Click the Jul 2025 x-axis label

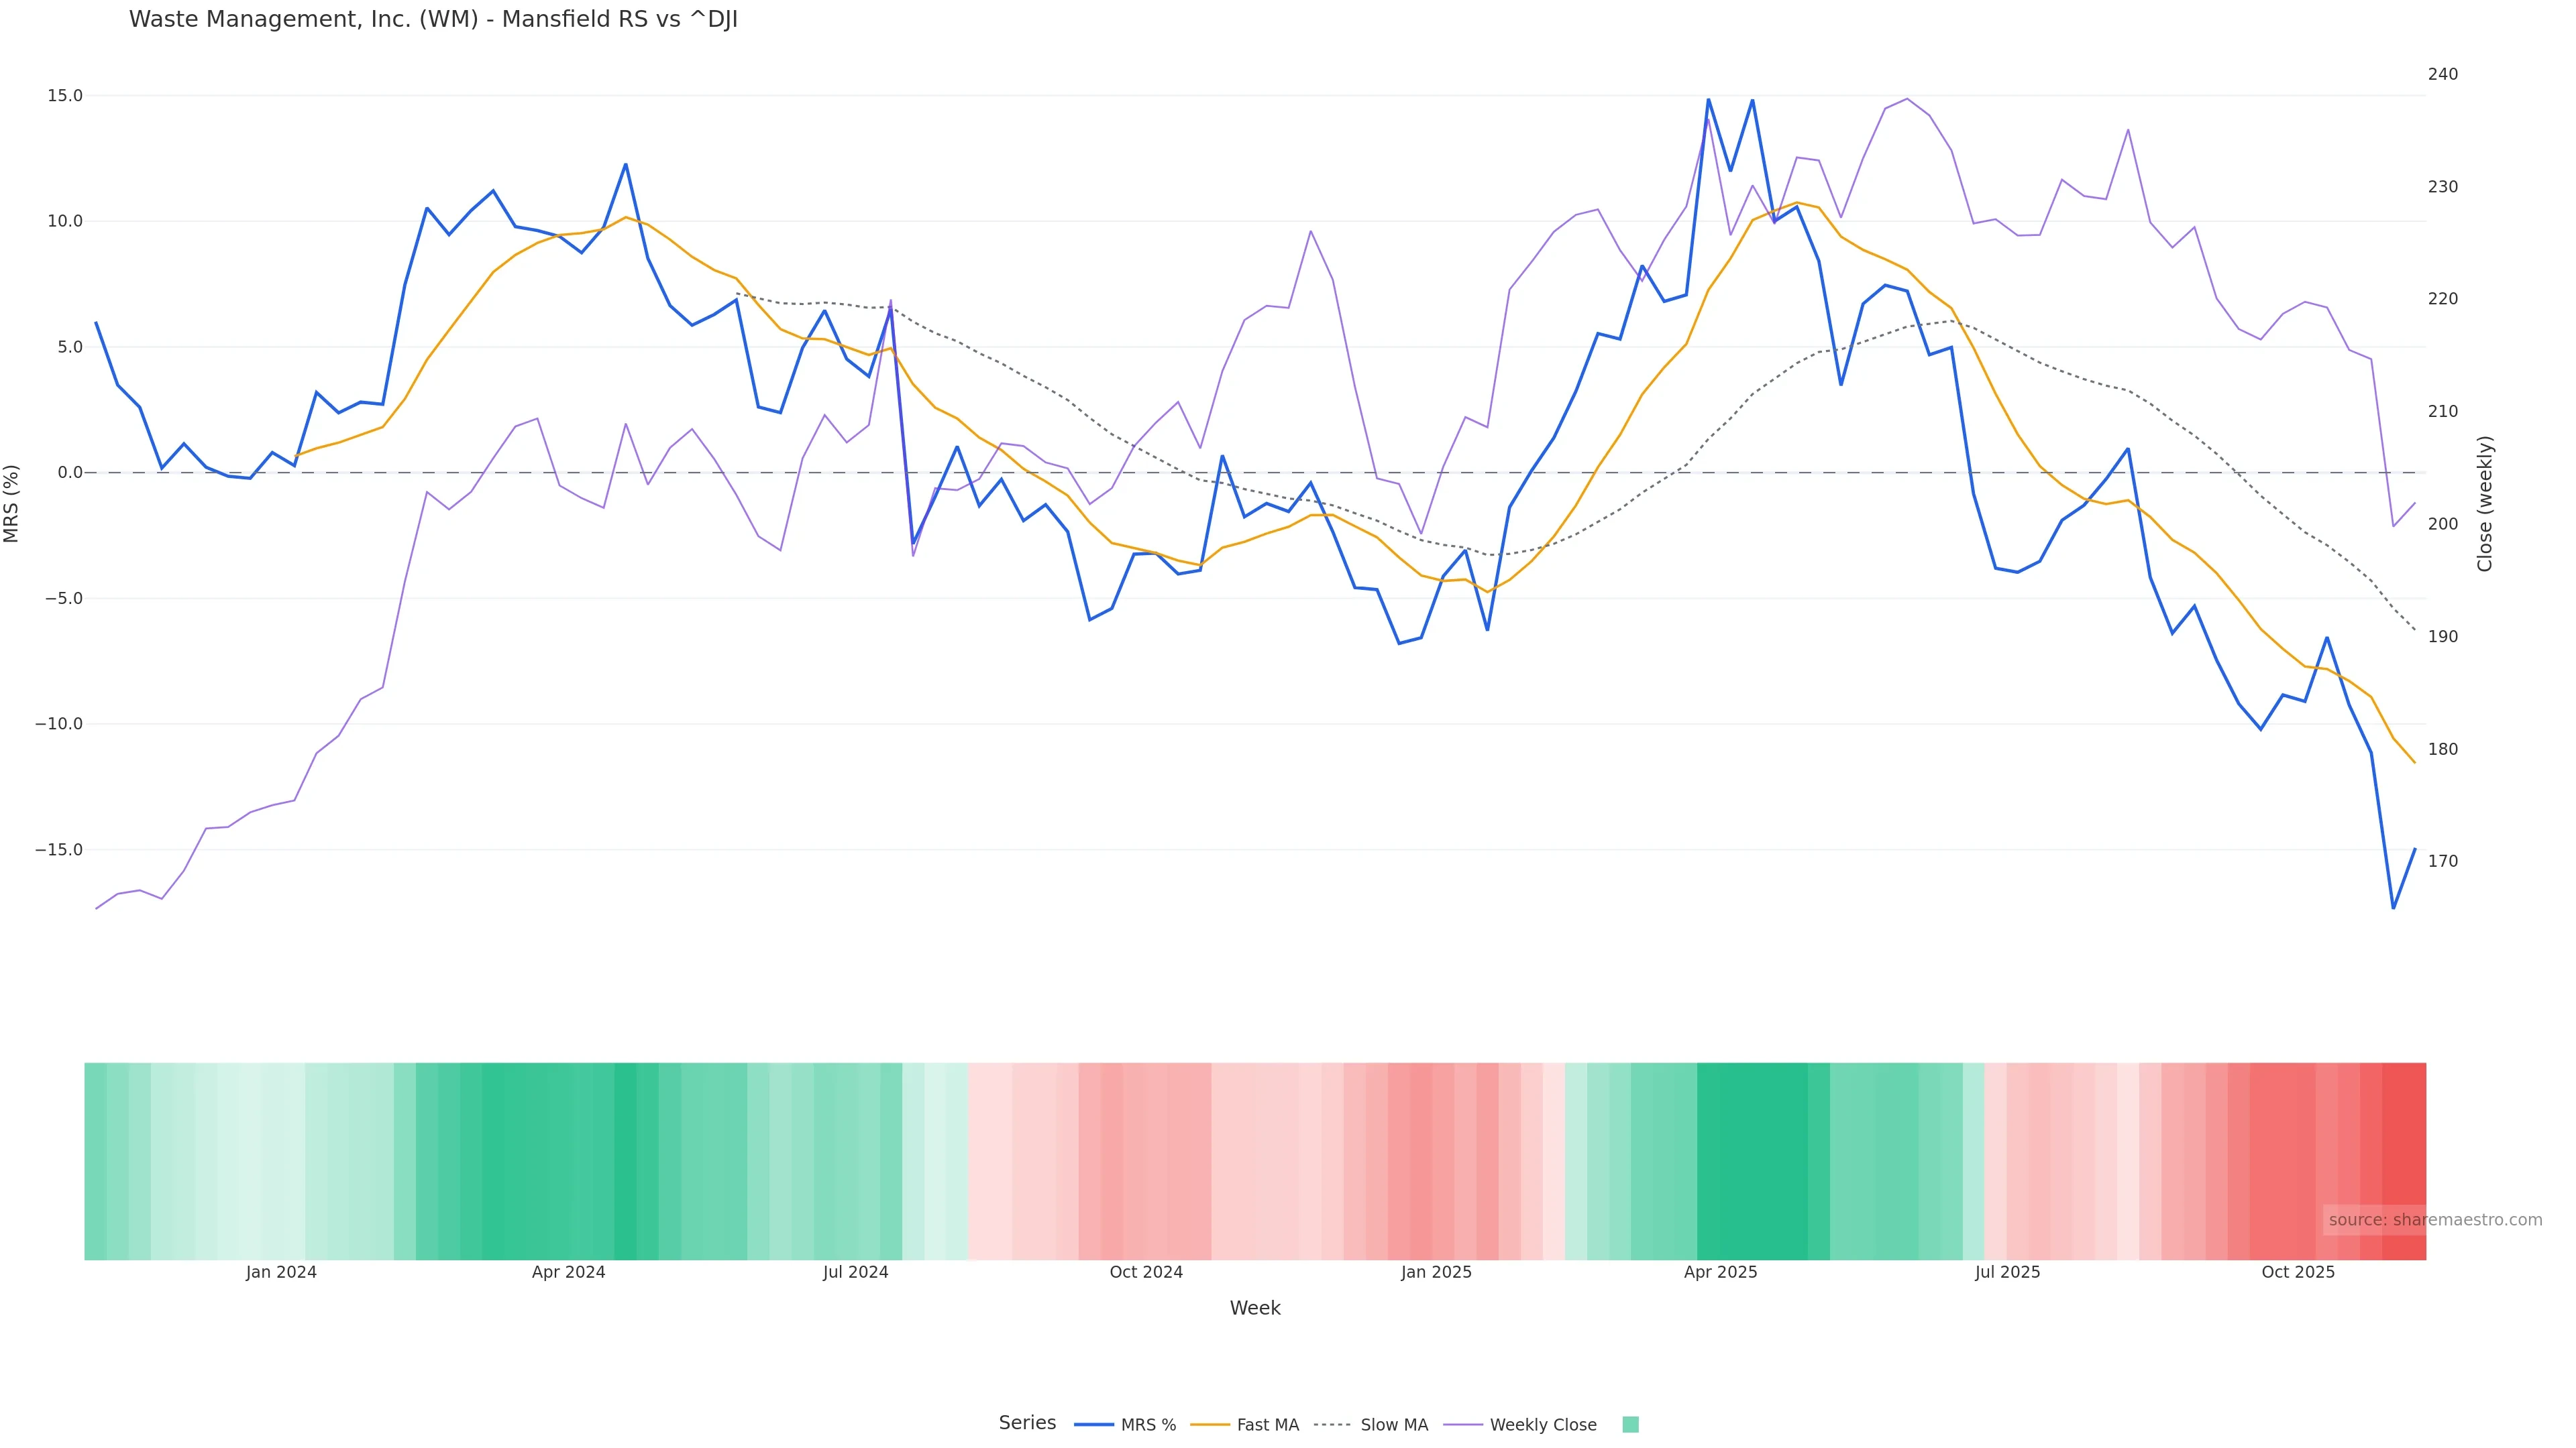[2007, 1272]
